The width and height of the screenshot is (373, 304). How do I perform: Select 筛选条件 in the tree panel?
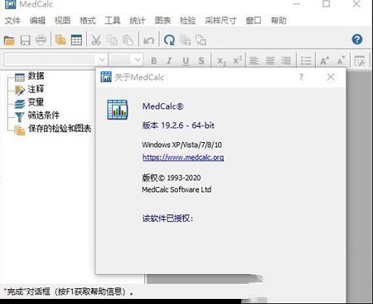(44, 115)
